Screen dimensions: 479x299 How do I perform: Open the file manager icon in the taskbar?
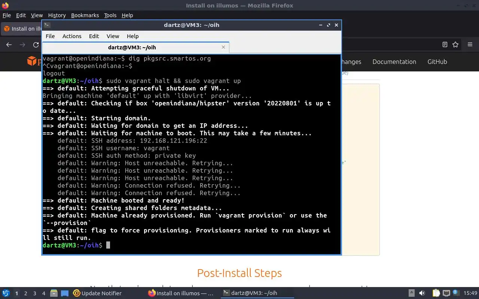tap(54, 293)
